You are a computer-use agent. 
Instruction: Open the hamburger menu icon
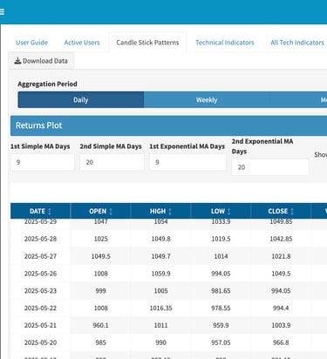pos(2,12)
